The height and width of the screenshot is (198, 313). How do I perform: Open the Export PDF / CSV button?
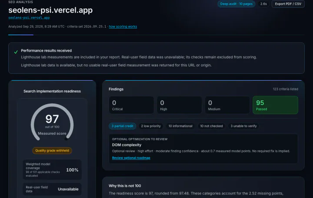(x=288, y=4)
